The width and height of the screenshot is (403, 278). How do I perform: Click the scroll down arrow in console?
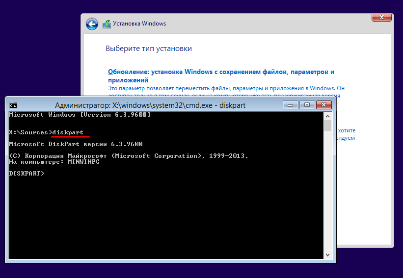327,255
